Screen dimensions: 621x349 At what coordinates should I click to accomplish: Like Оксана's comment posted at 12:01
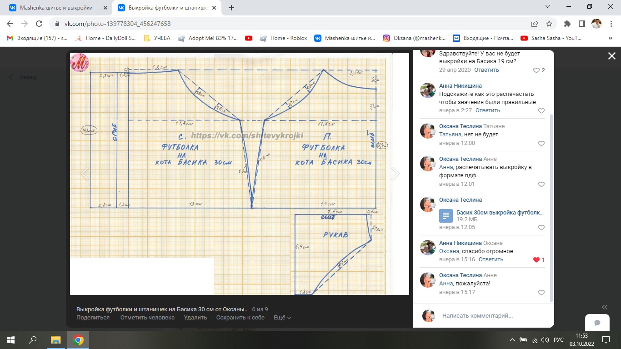pos(541,184)
